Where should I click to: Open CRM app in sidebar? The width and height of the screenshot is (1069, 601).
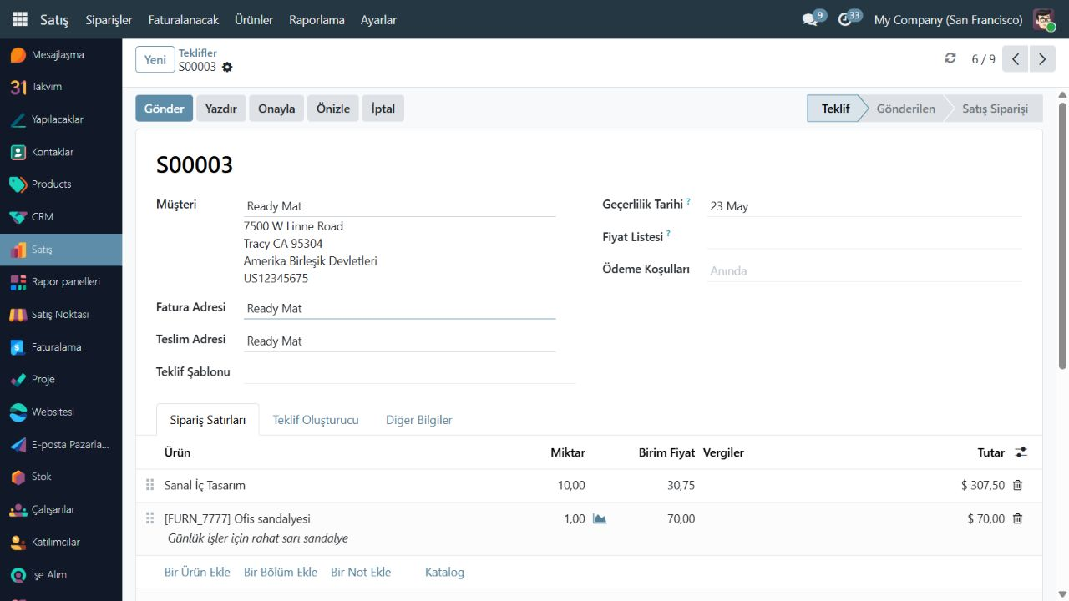61,217
